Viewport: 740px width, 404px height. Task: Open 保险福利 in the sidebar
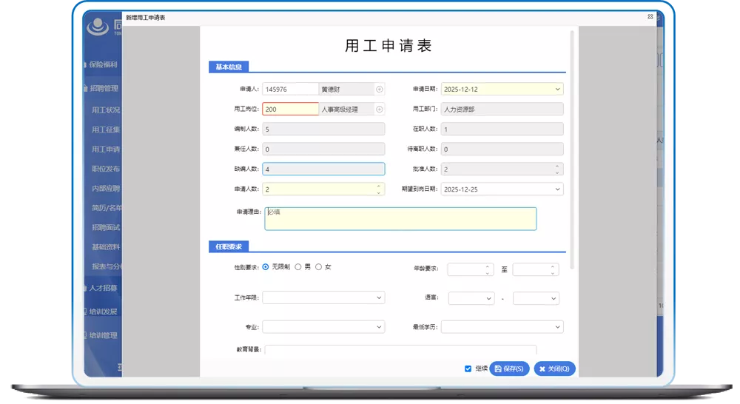tap(103, 64)
